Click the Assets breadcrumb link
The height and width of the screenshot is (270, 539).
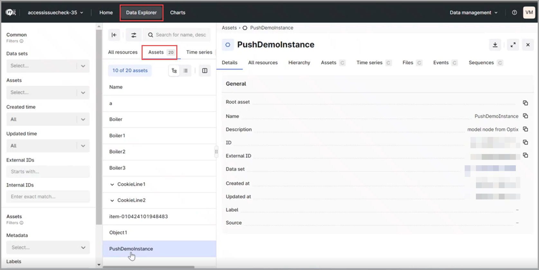coord(229,28)
